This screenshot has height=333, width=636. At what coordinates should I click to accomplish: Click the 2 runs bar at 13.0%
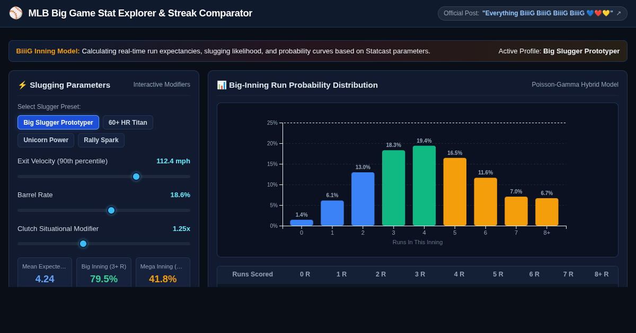[363, 199]
